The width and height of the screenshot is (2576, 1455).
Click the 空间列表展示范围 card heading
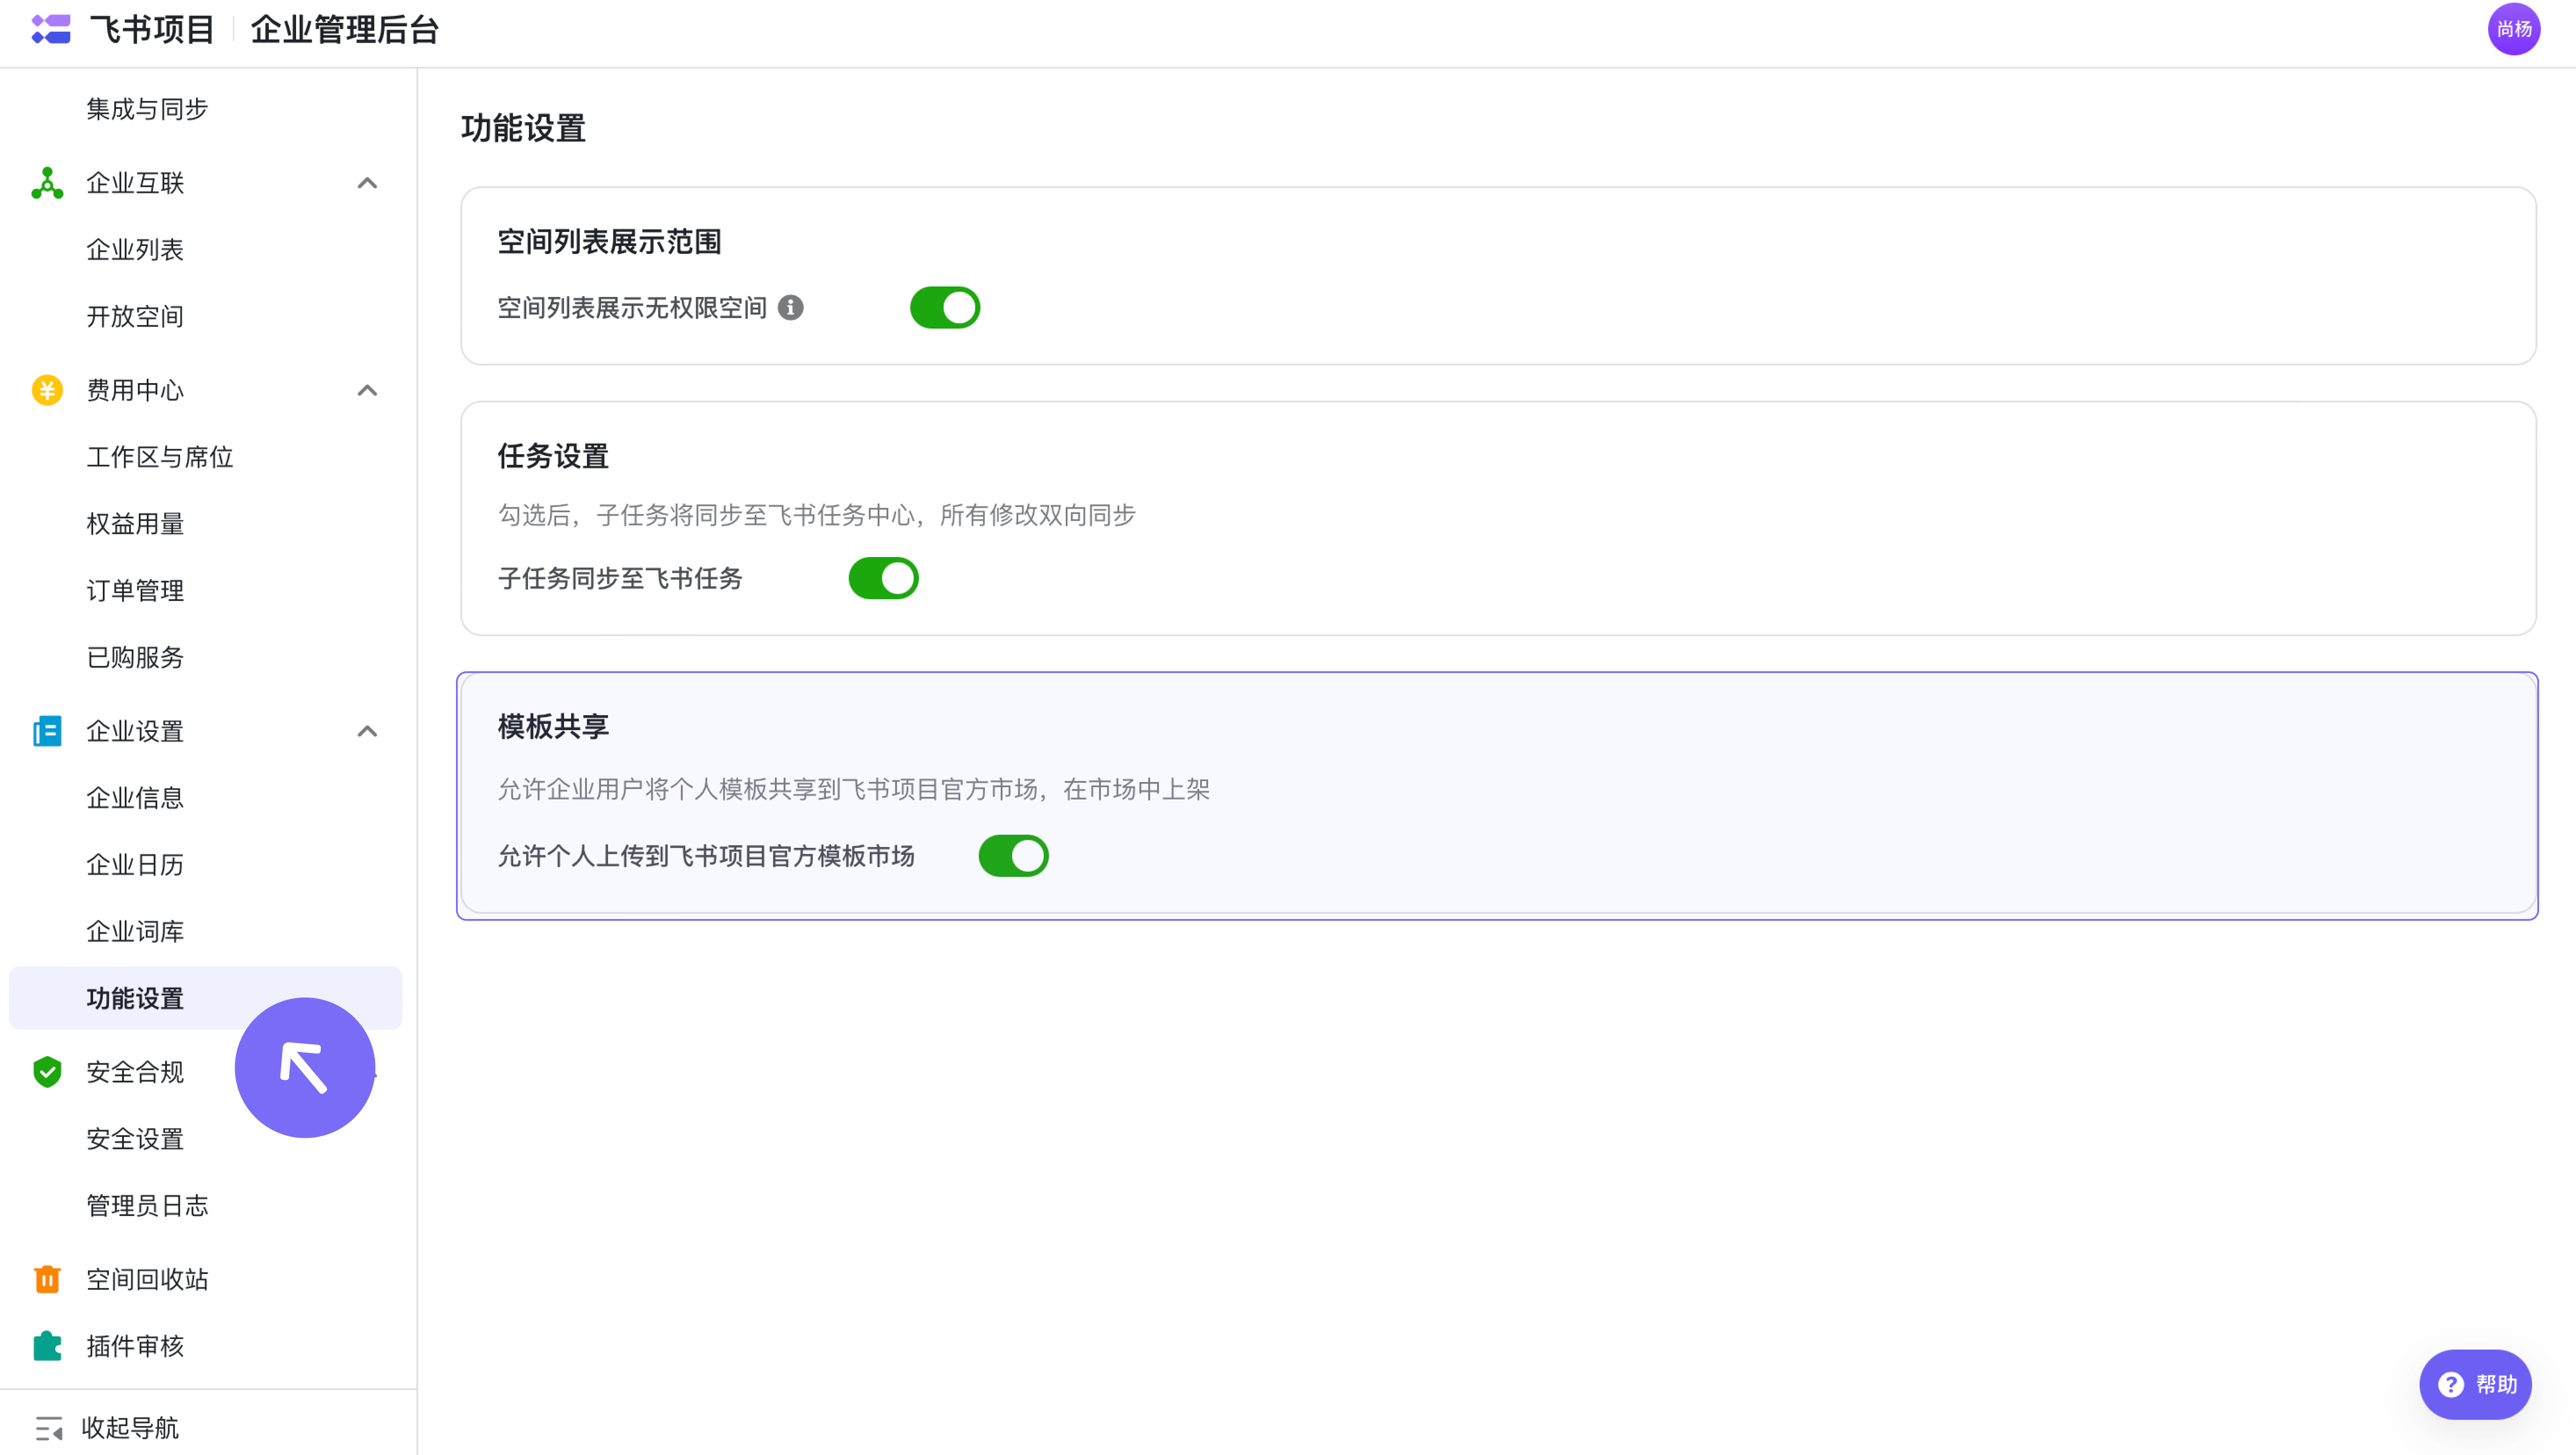[x=610, y=242]
